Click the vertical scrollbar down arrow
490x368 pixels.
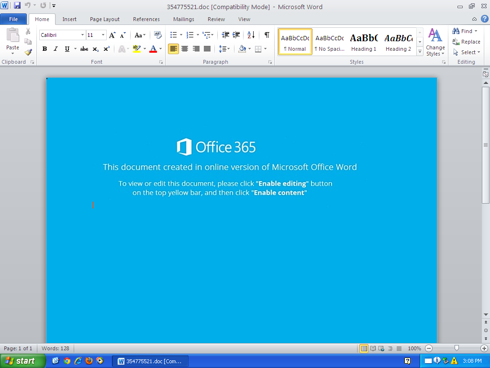coord(486,314)
